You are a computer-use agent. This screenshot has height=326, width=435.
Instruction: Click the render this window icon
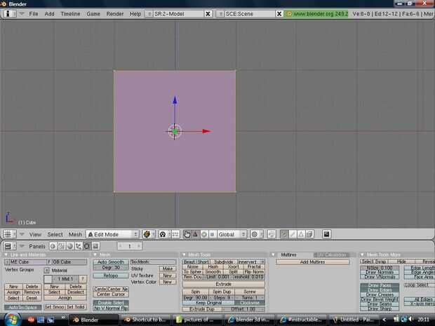(x=326, y=235)
